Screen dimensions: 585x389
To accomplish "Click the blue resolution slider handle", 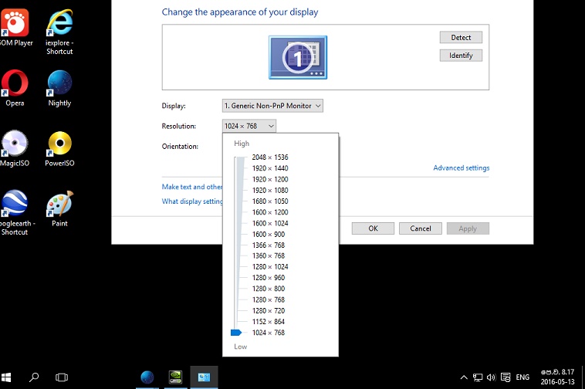I will pyautogui.click(x=236, y=333).
